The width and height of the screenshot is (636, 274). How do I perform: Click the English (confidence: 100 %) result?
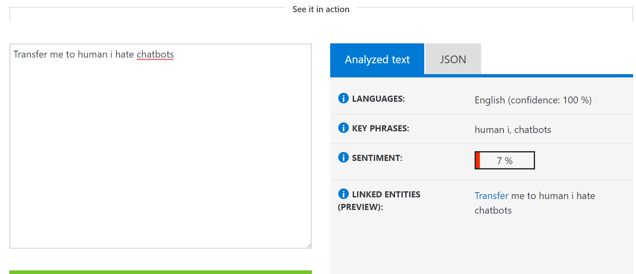point(533,100)
